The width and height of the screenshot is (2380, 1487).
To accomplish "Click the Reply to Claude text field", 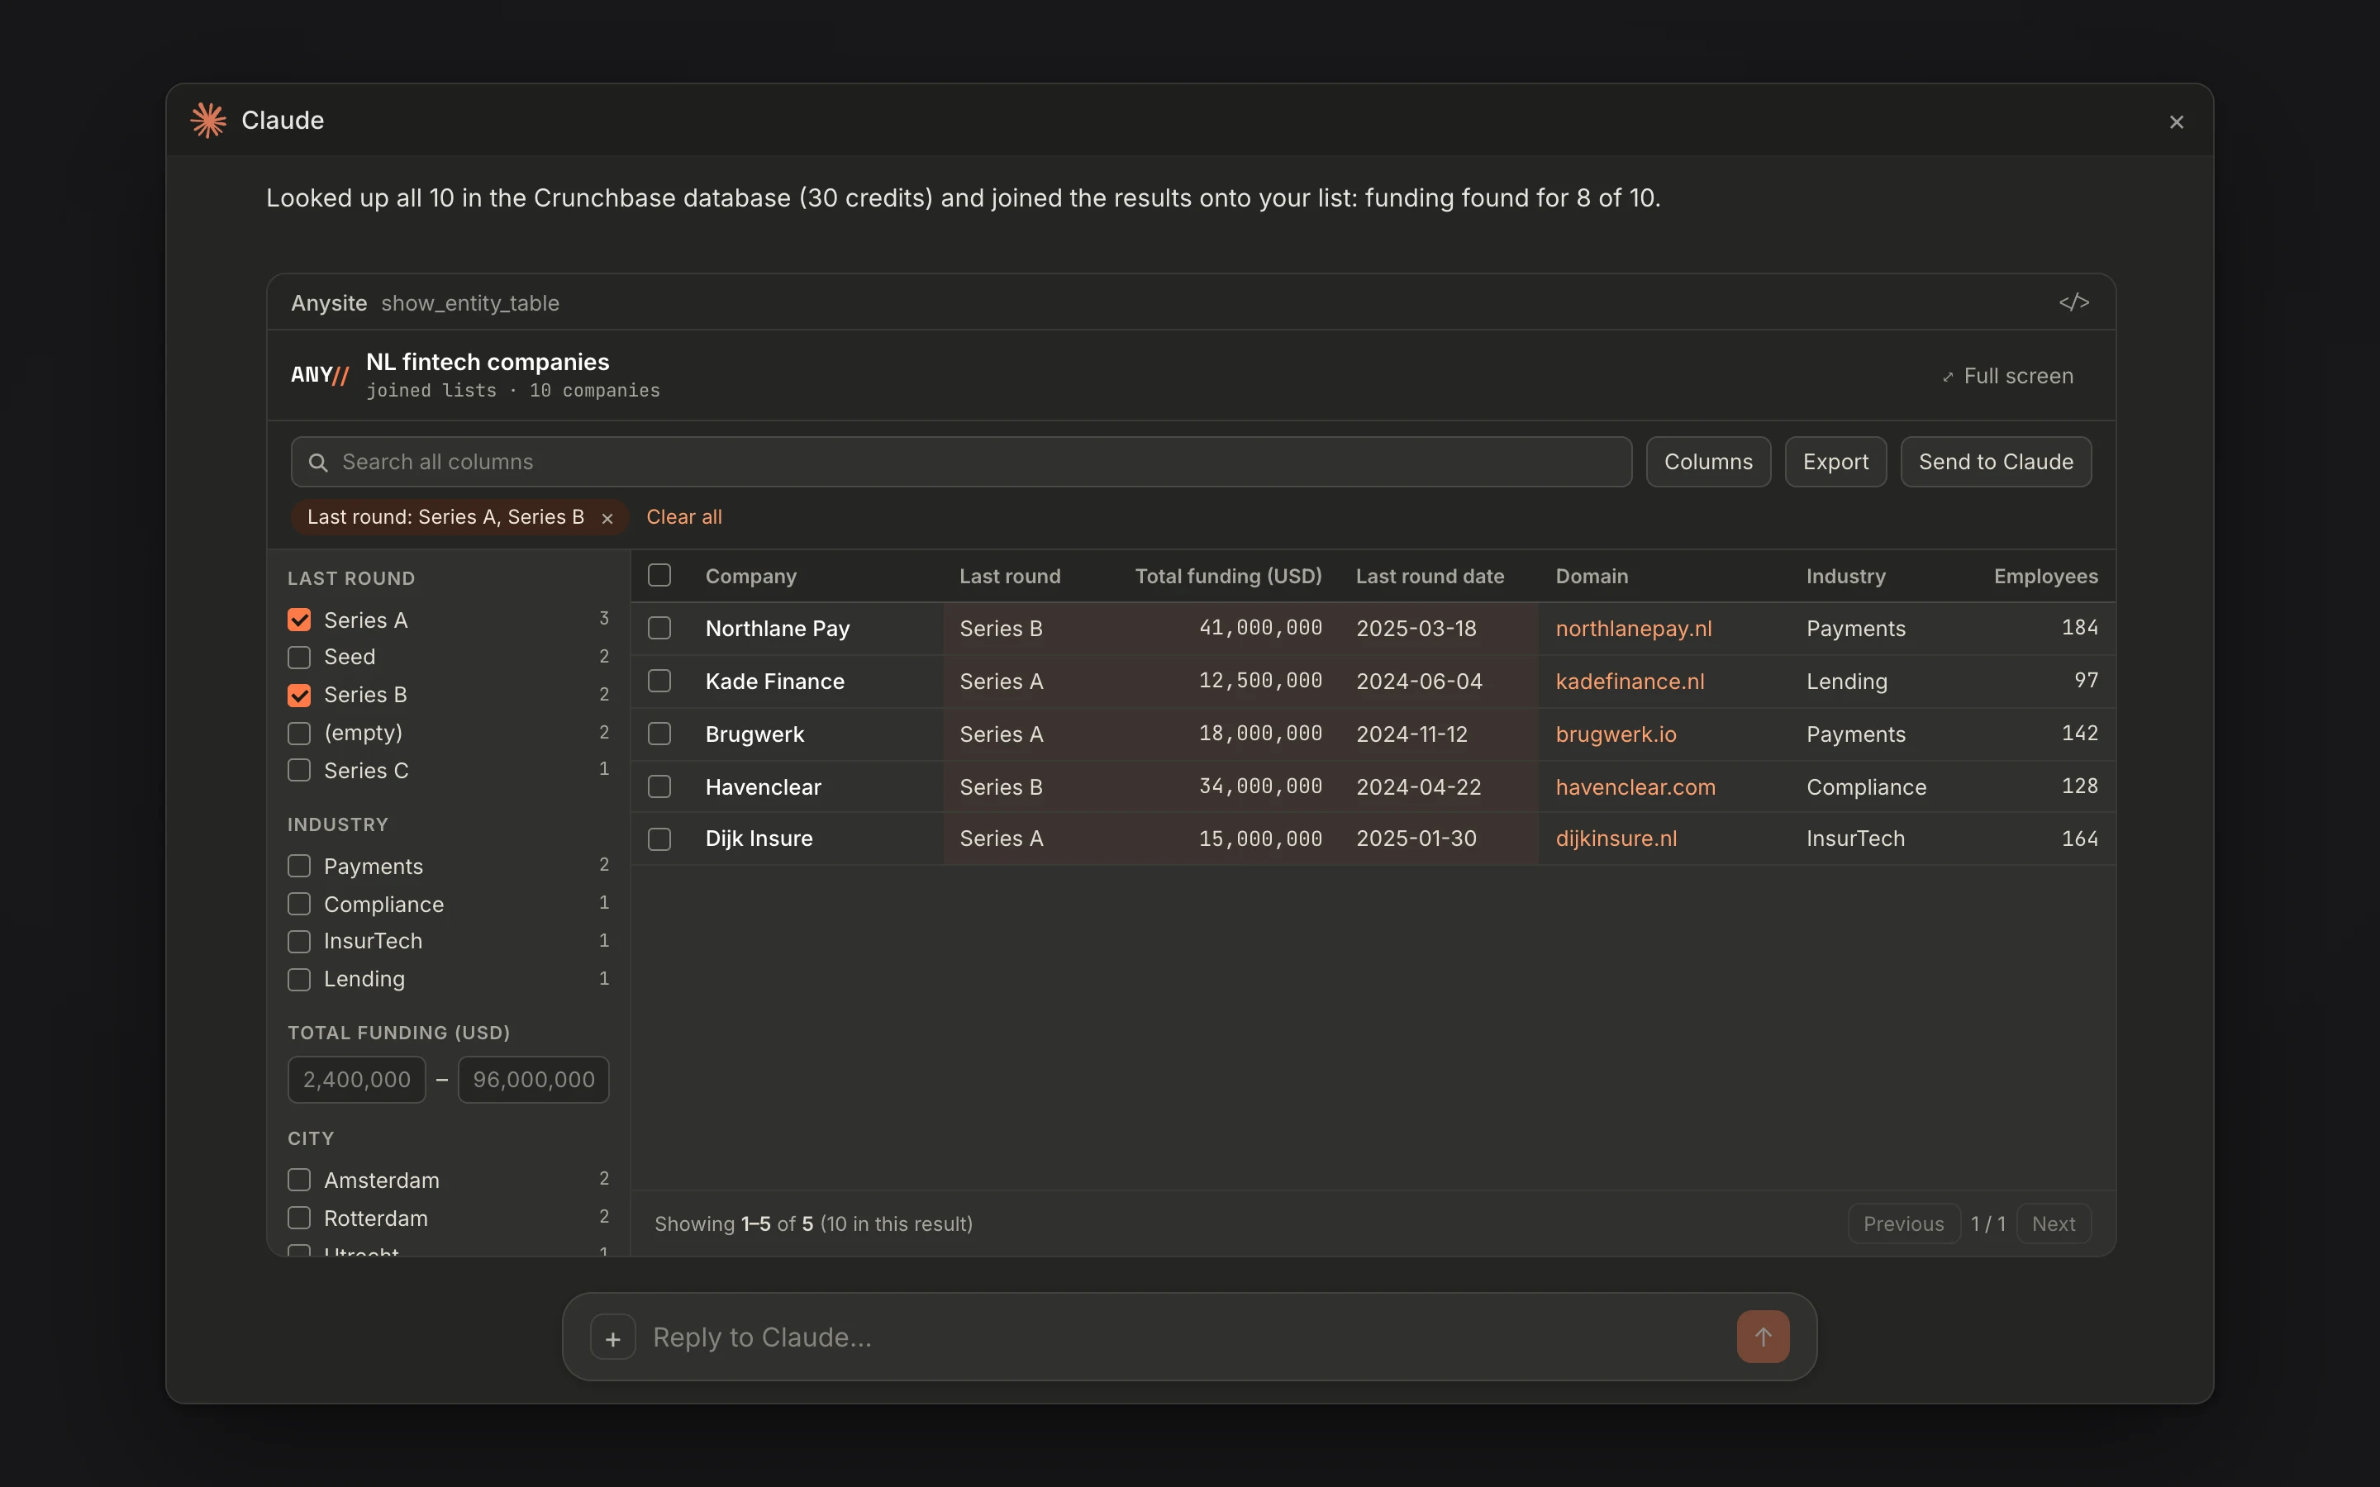I will coord(1185,1337).
